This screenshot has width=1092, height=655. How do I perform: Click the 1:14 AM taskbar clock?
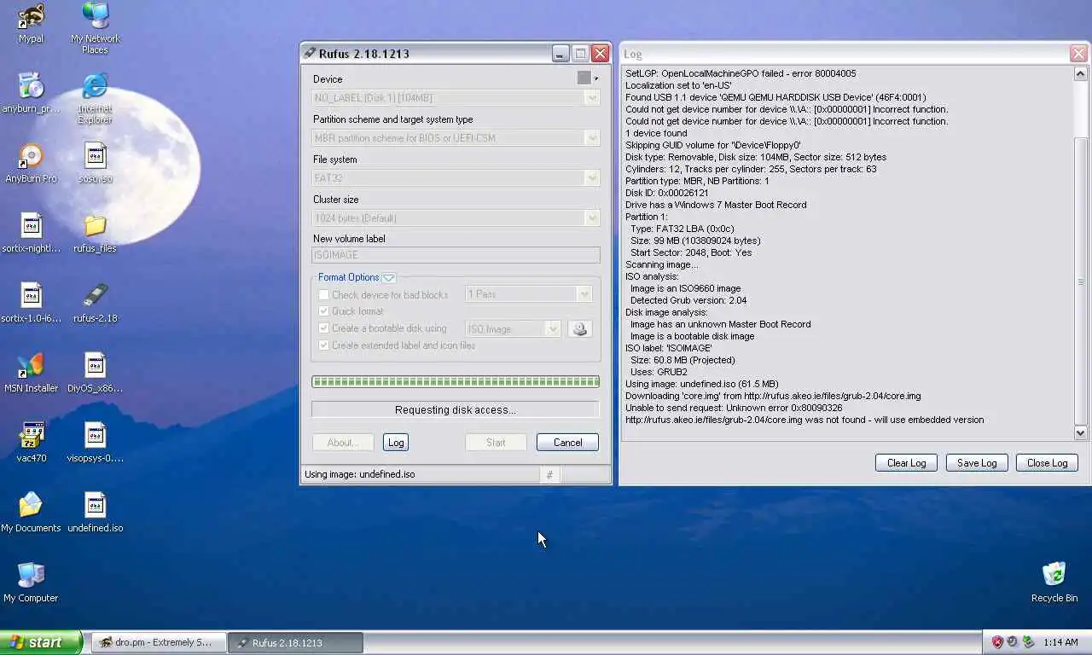click(1060, 642)
